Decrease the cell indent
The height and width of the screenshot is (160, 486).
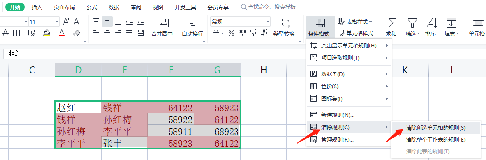click(129, 22)
